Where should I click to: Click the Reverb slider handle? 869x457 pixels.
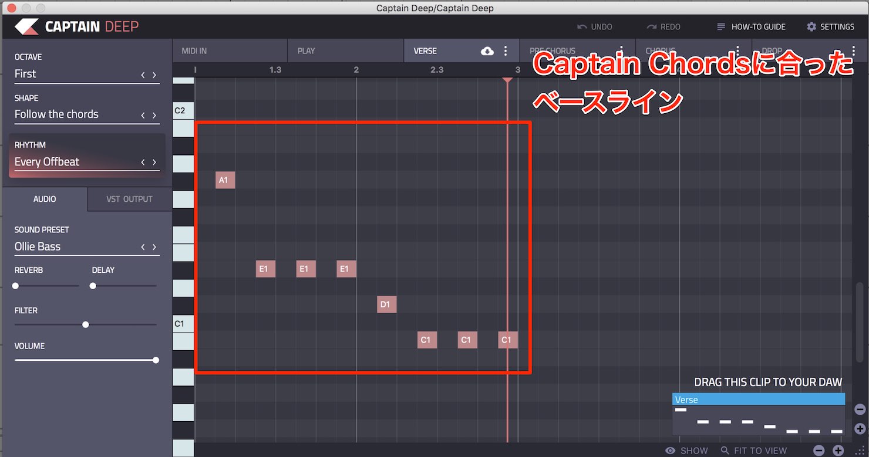(16, 286)
